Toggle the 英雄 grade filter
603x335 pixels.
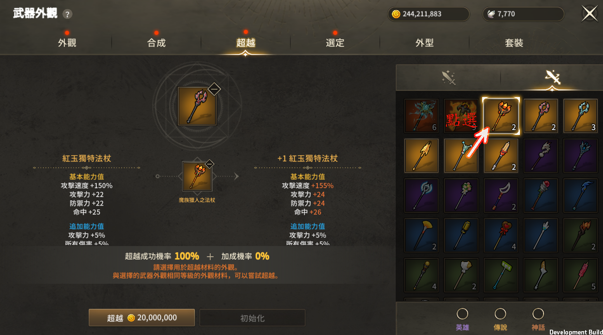pyautogui.click(x=462, y=319)
